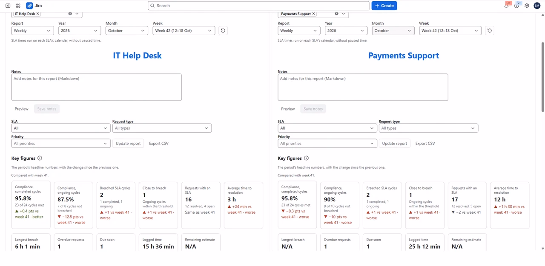Open the help icon with 3+ badge
Screen dimensions: 545x266
517,6
